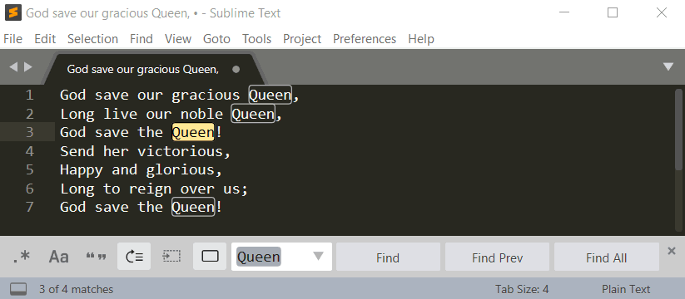Toggle in selection search icon

[x=171, y=257]
